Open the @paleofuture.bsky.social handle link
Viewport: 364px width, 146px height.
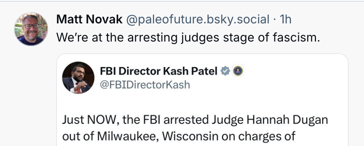click(198, 19)
